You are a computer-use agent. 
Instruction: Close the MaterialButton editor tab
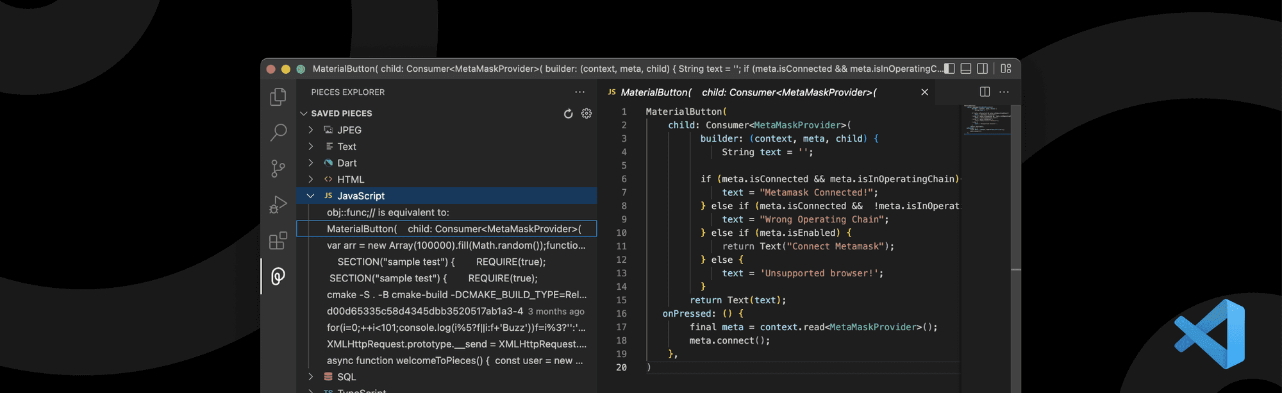(x=924, y=92)
